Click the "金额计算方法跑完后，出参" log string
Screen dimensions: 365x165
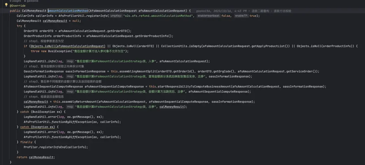click(130, 92)
